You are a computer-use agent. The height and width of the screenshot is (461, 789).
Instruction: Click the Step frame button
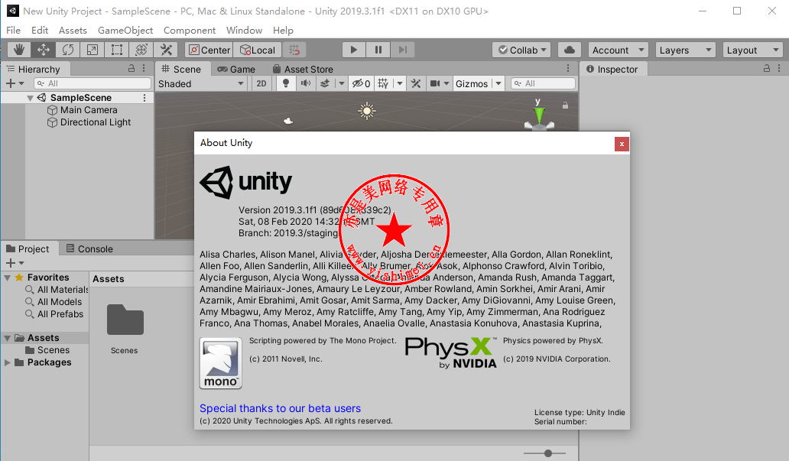tap(403, 50)
